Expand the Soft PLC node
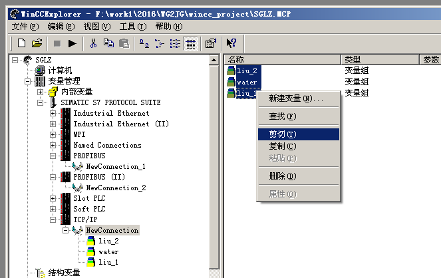The image size is (441, 278). (x=53, y=209)
